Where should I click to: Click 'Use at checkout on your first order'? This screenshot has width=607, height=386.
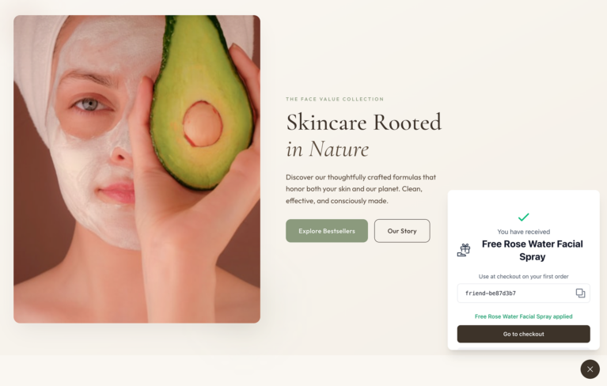coord(523,277)
